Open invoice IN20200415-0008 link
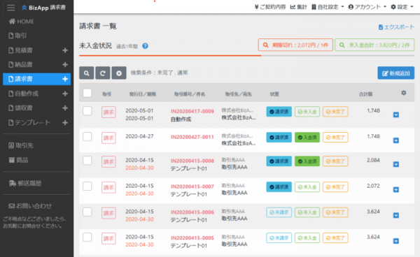 pos(192,161)
